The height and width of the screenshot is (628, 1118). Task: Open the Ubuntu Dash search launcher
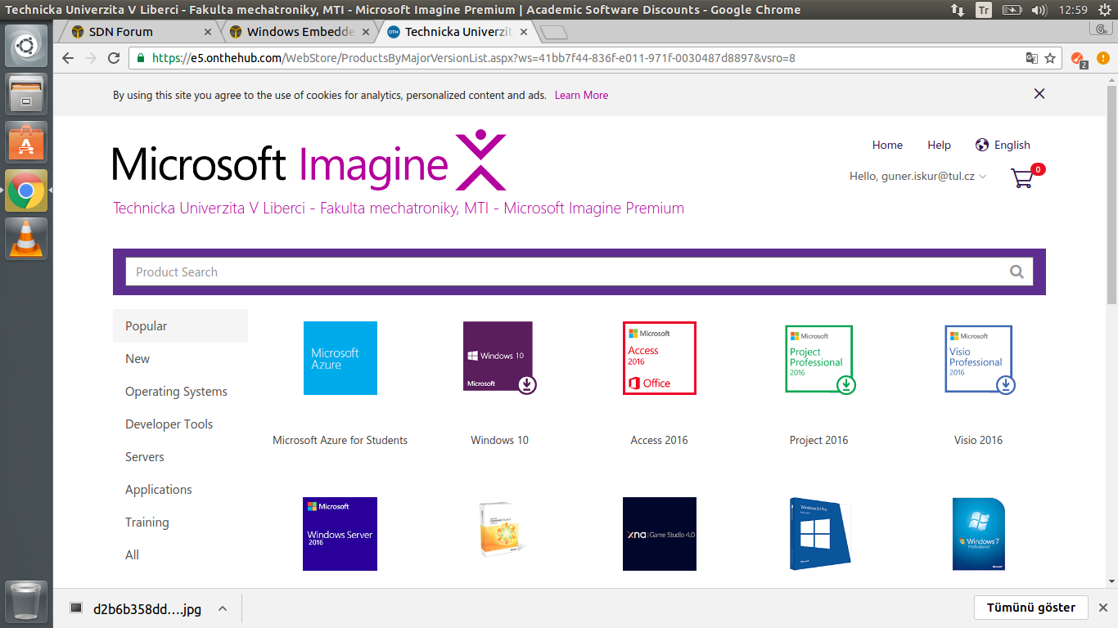click(26, 46)
